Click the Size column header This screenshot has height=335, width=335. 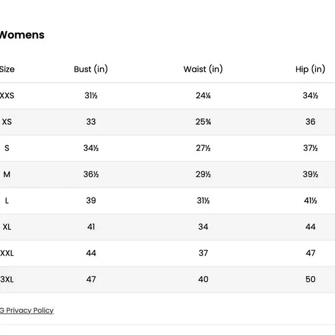[x=8, y=69]
